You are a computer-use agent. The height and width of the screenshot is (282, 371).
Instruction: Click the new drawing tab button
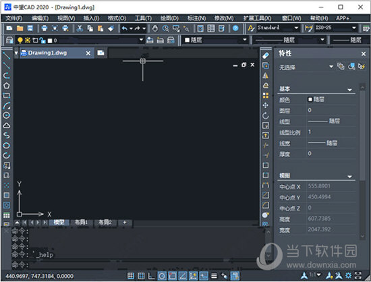(x=101, y=53)
